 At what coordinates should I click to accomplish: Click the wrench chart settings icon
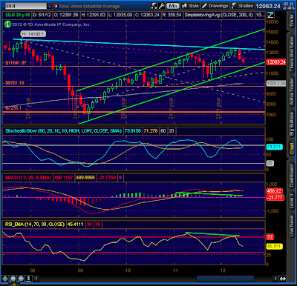(x=161, y=6)
